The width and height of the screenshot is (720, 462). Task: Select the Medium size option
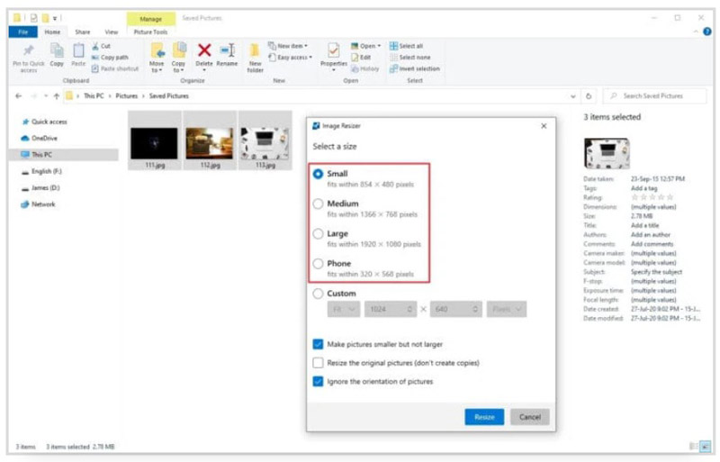click(x=318, y=204)
